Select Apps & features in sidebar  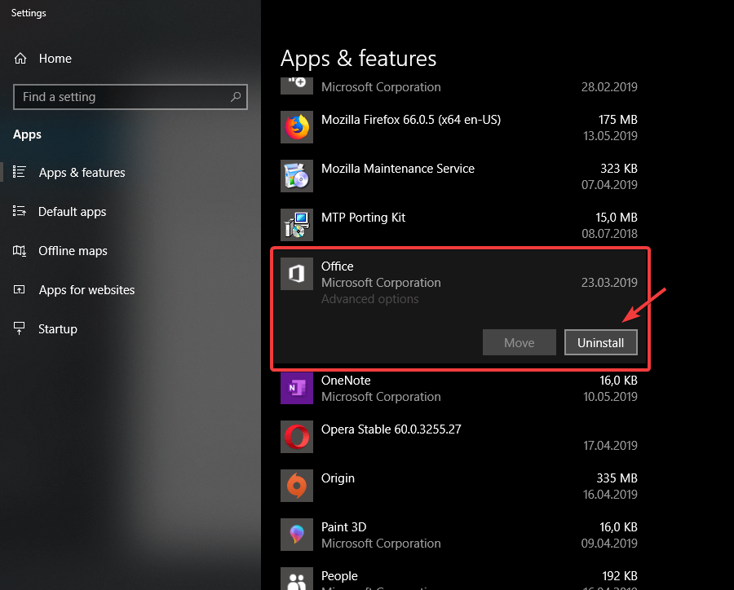82,173
